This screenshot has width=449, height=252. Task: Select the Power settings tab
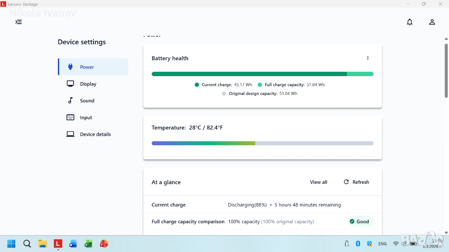(93, 67)
